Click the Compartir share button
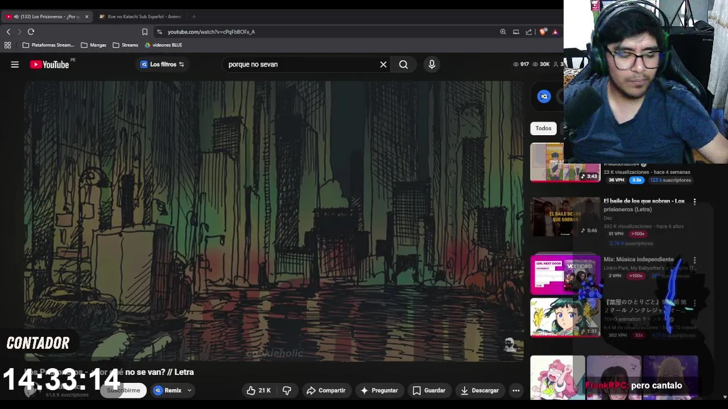Viewport: 728px width, 409px height. point(326,390)
